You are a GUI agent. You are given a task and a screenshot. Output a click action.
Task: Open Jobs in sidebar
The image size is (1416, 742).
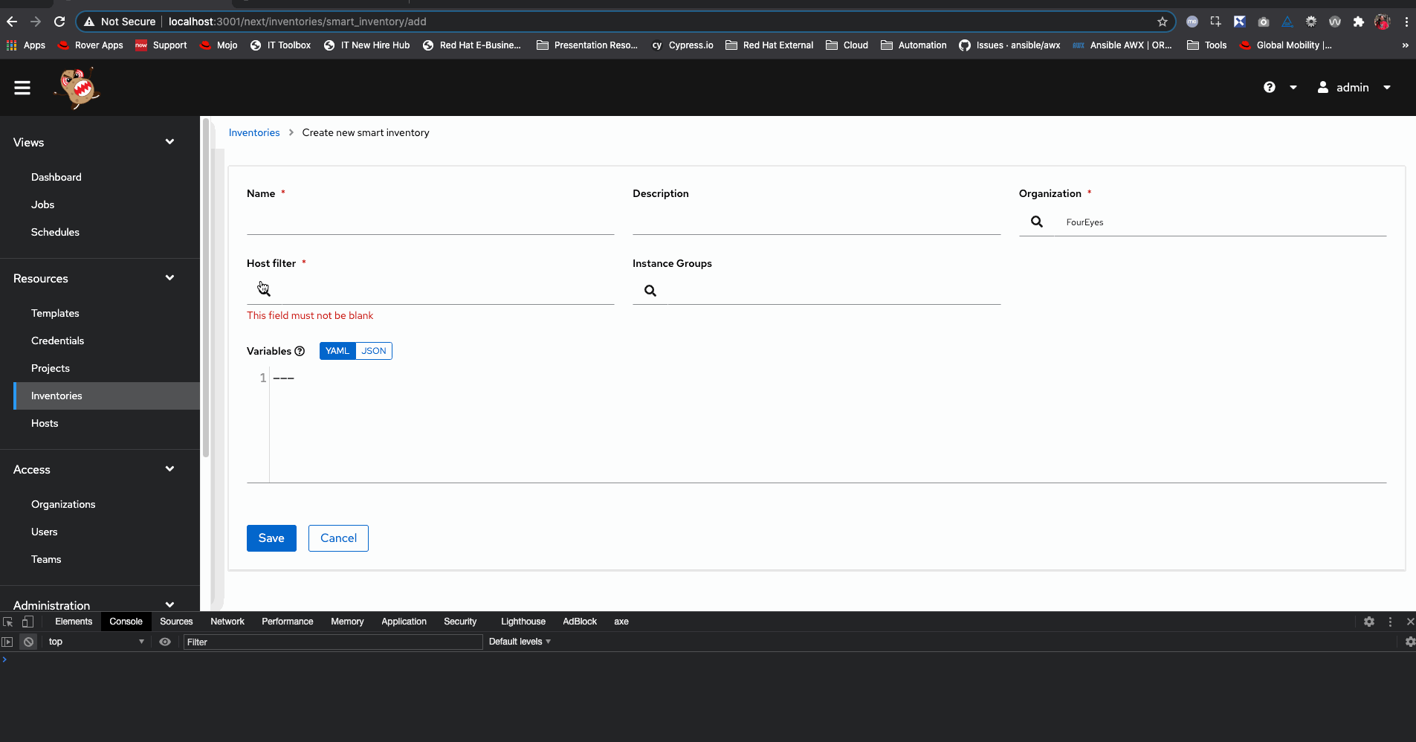(x=42, y=204)
